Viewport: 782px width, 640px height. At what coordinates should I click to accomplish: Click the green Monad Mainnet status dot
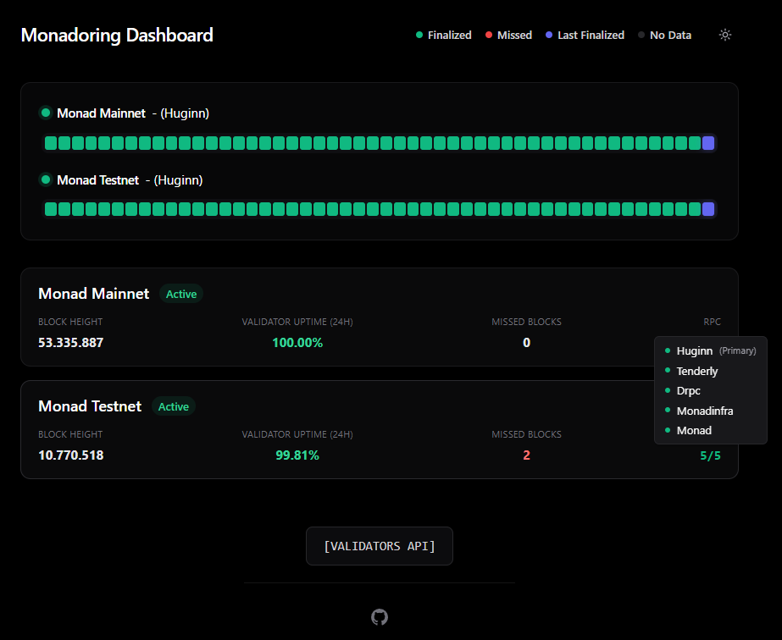46,113
